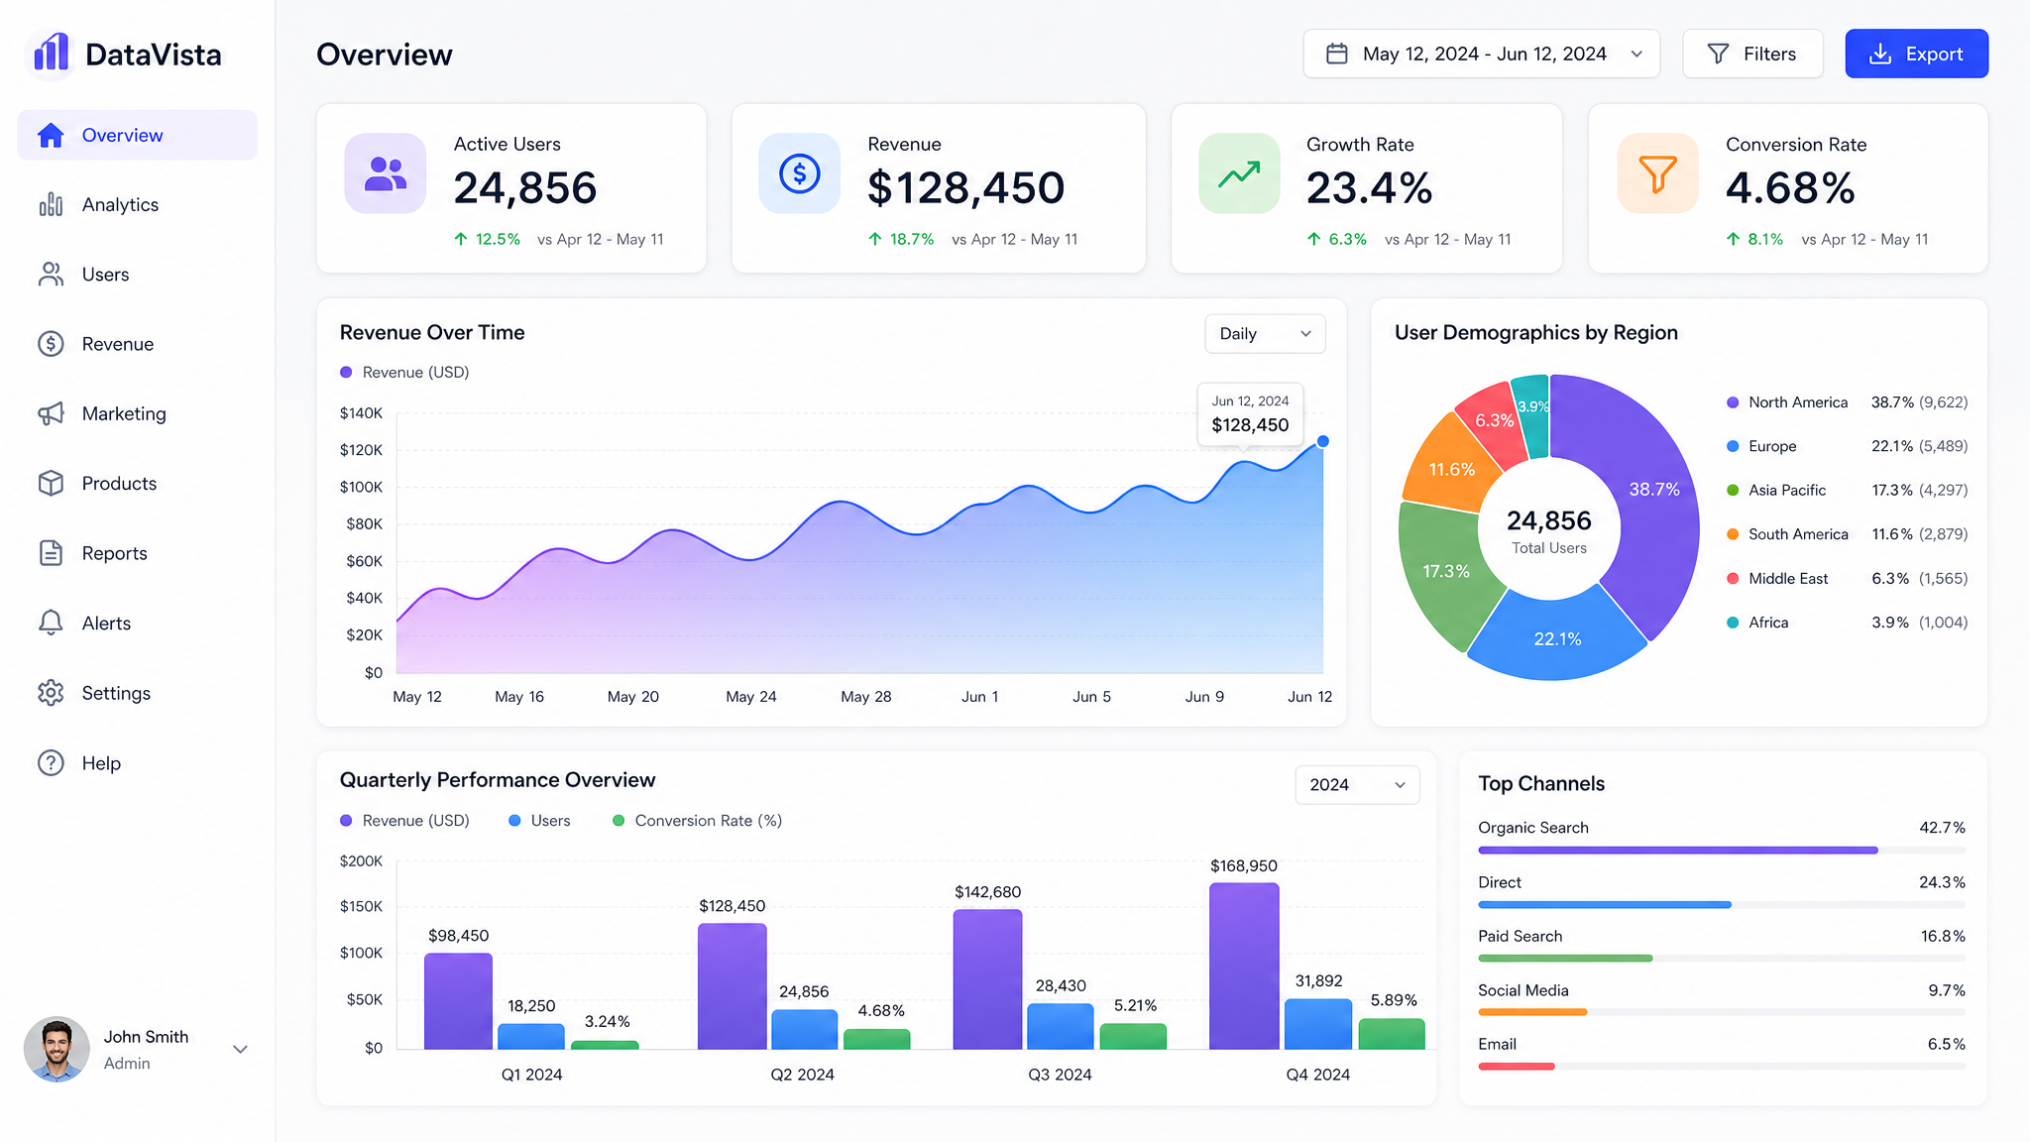Toggle the Conversion Rate (%) legend entry
This screenshot has width=2030, height=1142.
698,821
